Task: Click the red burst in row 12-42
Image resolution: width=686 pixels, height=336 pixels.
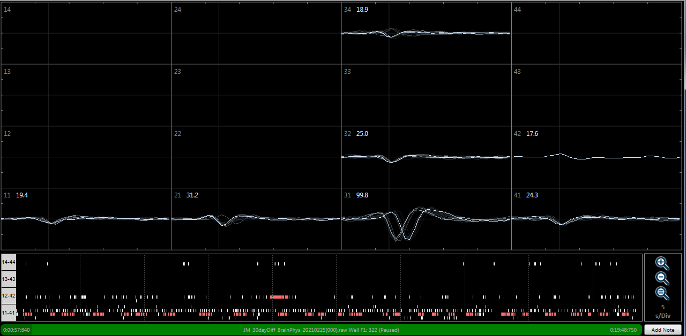Action: [280, 296]
